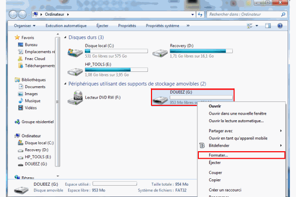Open Help with the question mark icon

coord(280,26)
